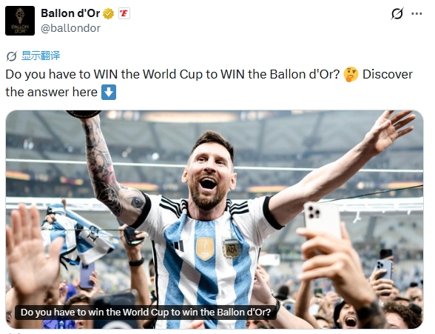435x334 pixels.
Task: Open the Ballon d'Or profile avatar
Action: [x=20, y=21]
